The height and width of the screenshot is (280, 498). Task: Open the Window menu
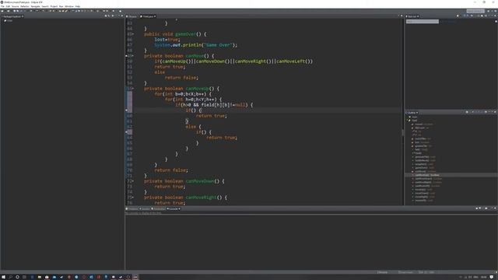(69, 6)
